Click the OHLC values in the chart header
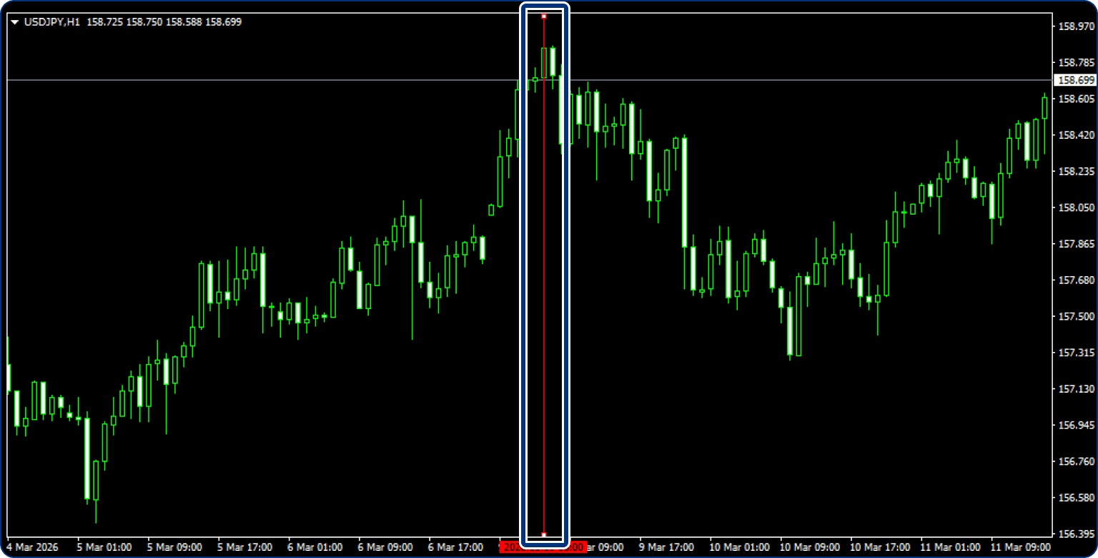Image resolution: width=1098 pixels, height=558 pixels. pos(164,22)
